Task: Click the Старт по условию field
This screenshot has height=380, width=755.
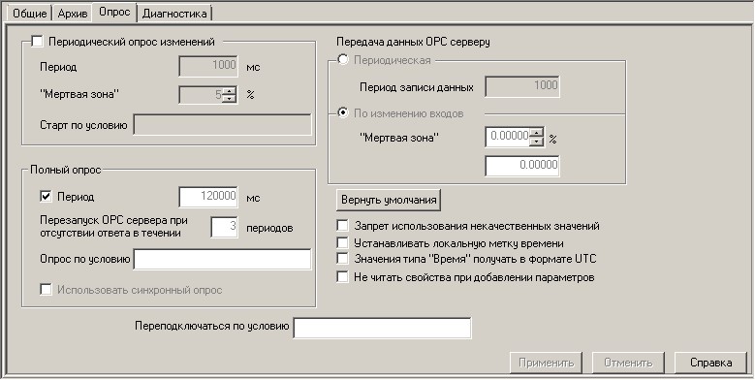Action: click(222, 125)
